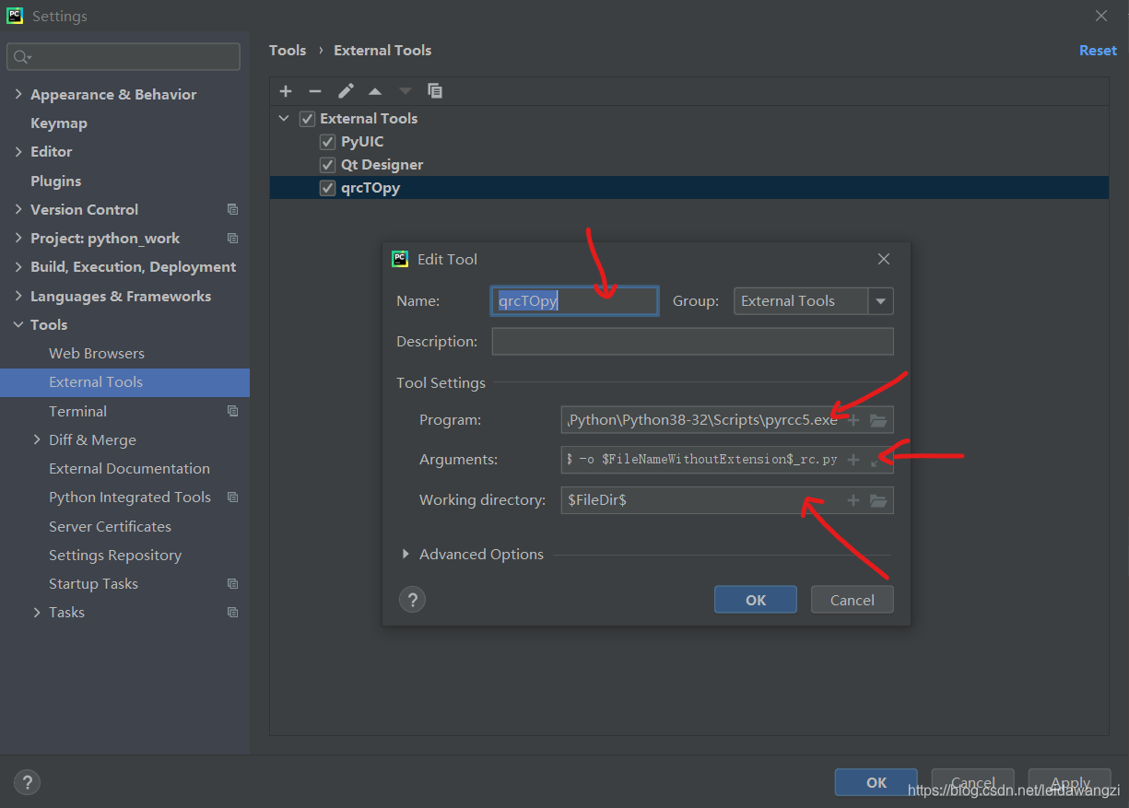This screenshot has height=808, width=1129.
Task: Click Tools breadcrumb in header
Action: (288, 51)
